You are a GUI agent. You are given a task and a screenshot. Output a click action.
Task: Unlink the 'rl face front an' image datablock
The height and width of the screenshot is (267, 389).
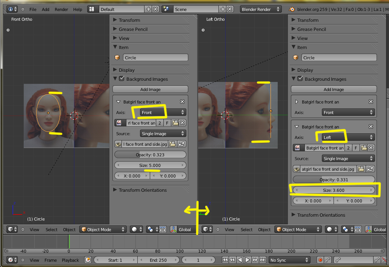(x=182, y=123)
